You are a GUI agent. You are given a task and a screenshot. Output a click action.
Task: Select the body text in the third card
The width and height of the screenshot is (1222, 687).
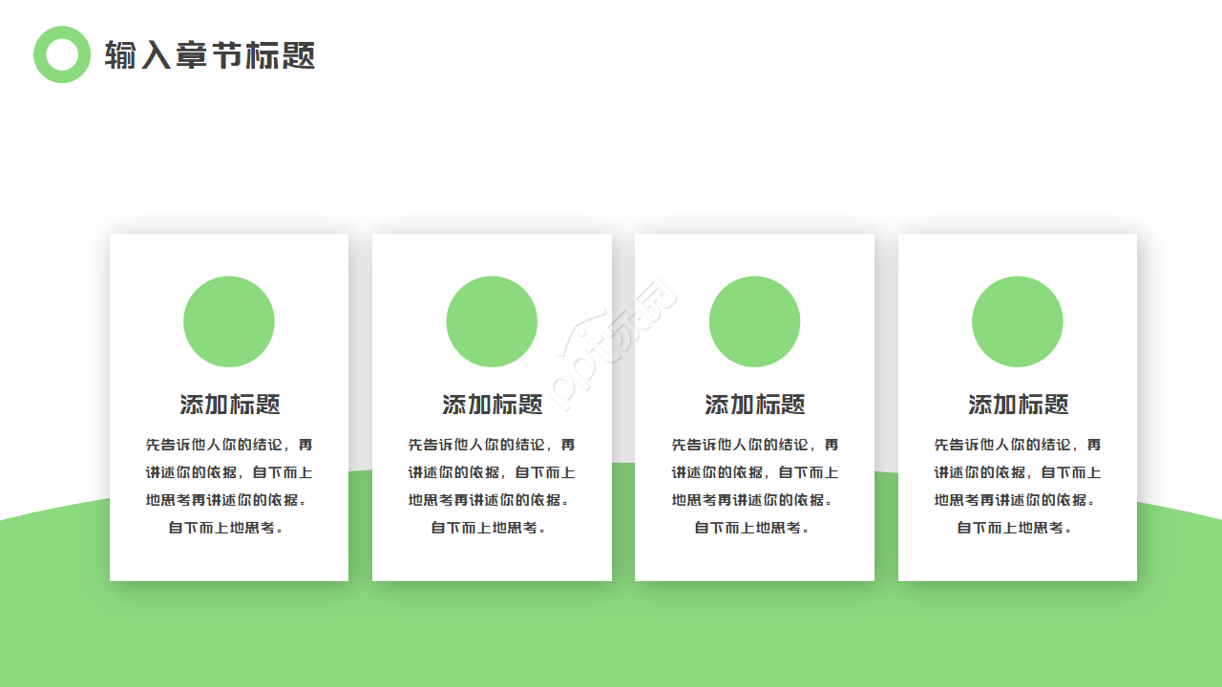[x=754, y=485]
